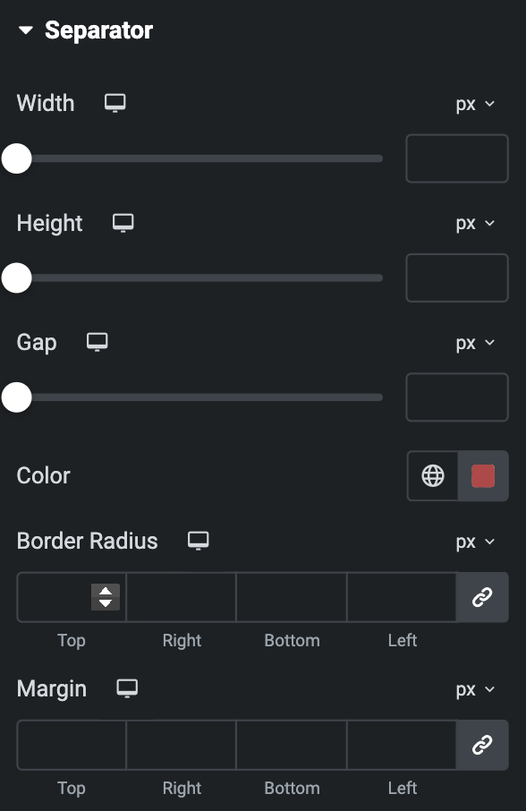Toggle Margin linked values chain icon
The image size is (526, 811).
coord(482,745)
